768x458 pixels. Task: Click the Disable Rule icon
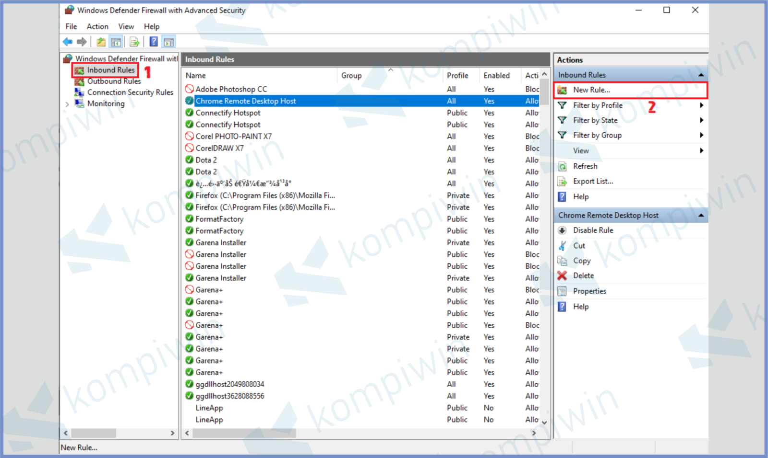pos(562,230)
